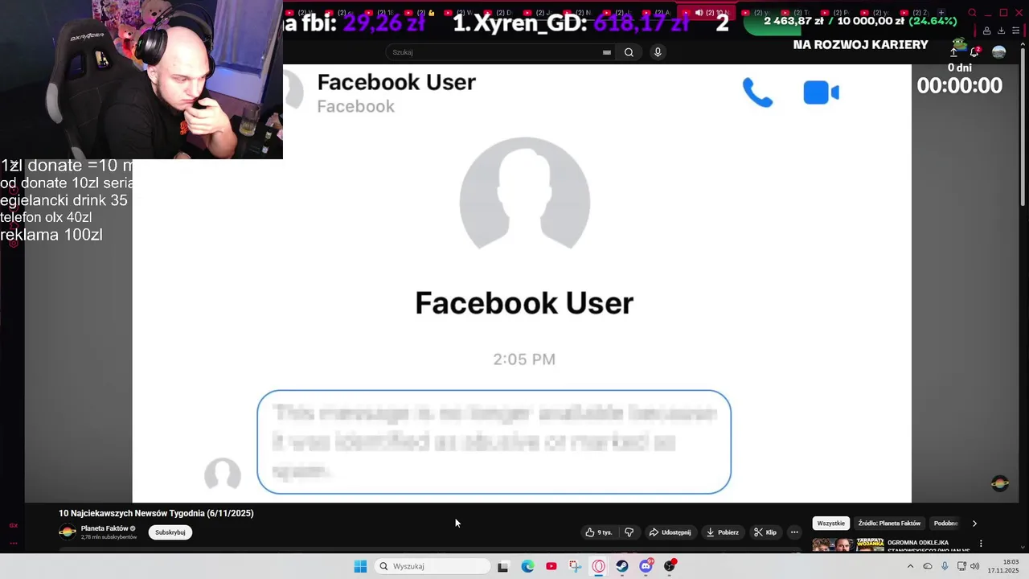Like the video (9 tys.)

pyautogui.click(x=599, y=532)
